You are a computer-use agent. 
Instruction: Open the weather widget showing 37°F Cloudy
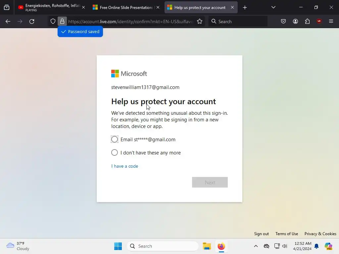pos(18,246)
